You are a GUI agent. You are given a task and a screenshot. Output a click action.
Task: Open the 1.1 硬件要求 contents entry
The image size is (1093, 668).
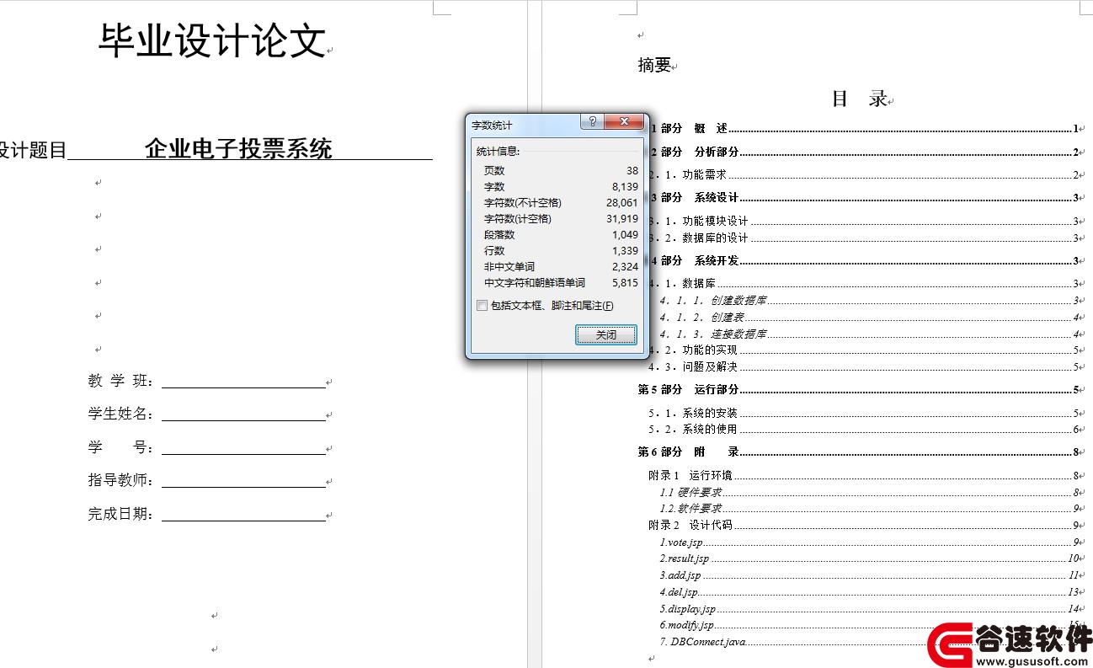(x=869, y=493)
